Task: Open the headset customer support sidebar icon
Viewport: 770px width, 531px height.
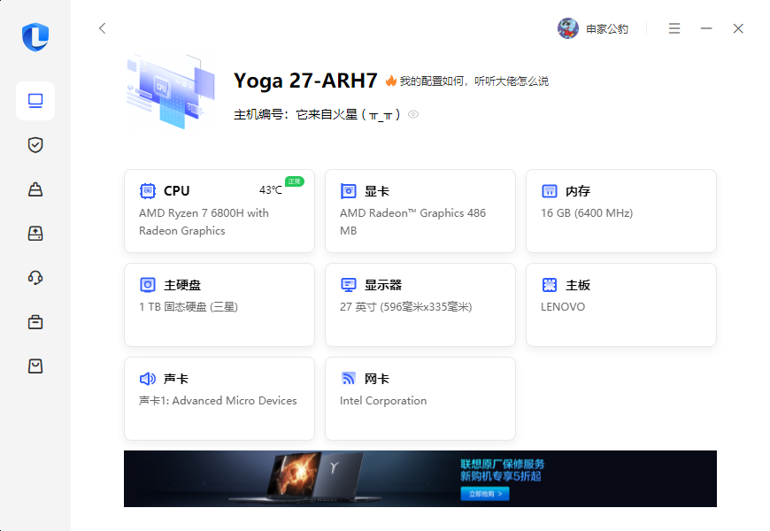Action: click(35, 278)
